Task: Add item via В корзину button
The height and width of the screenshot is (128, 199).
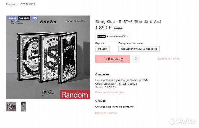Action: [112, 59]
